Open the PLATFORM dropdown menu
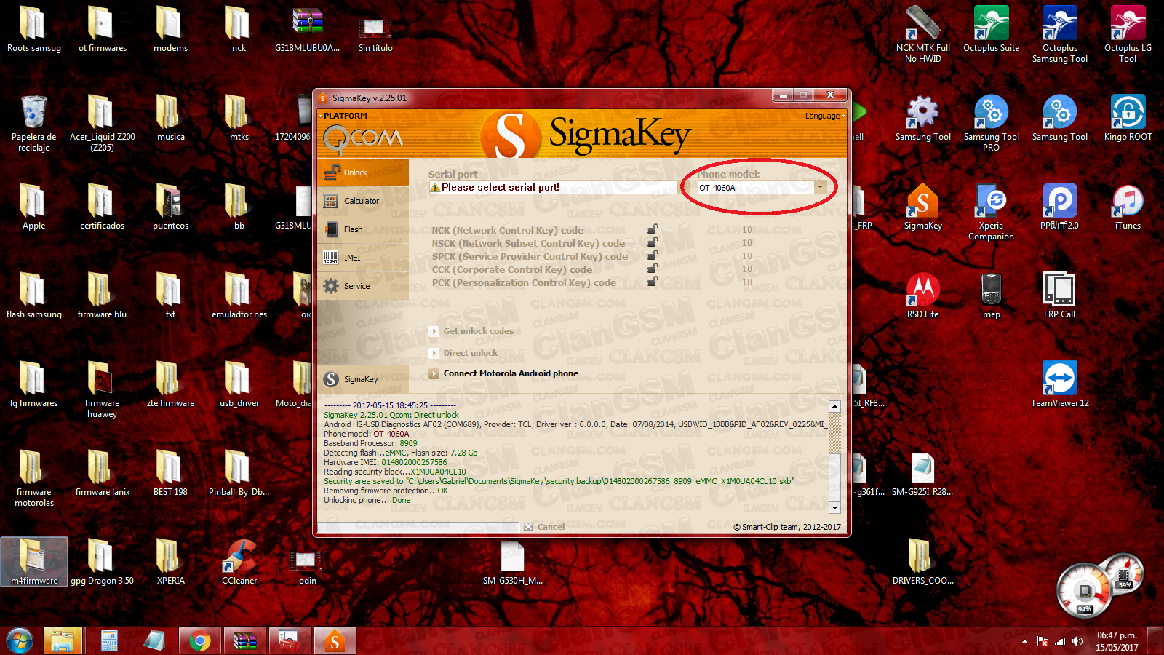The width and height of the screenshot is (1164, 655). (342, 116)
